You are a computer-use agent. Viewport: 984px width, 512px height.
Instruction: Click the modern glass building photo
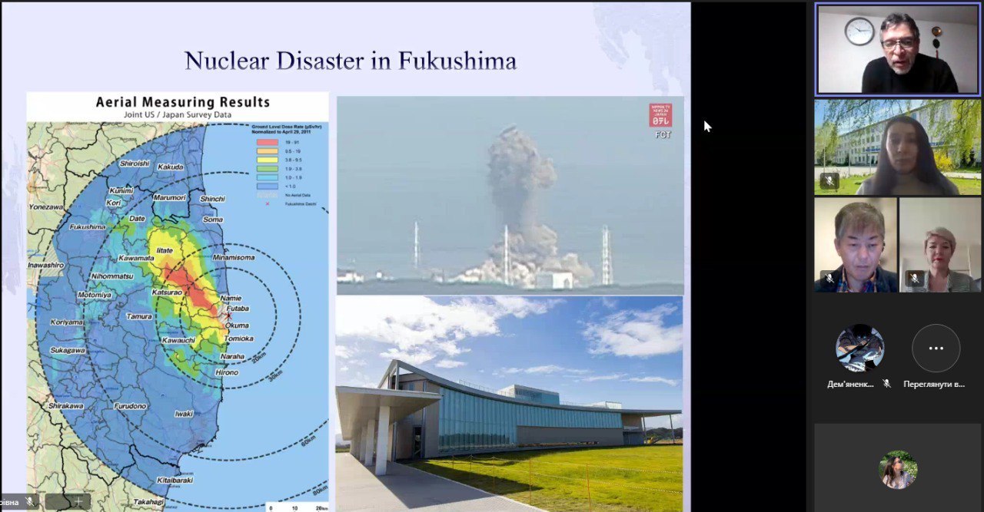click(510, 403)
